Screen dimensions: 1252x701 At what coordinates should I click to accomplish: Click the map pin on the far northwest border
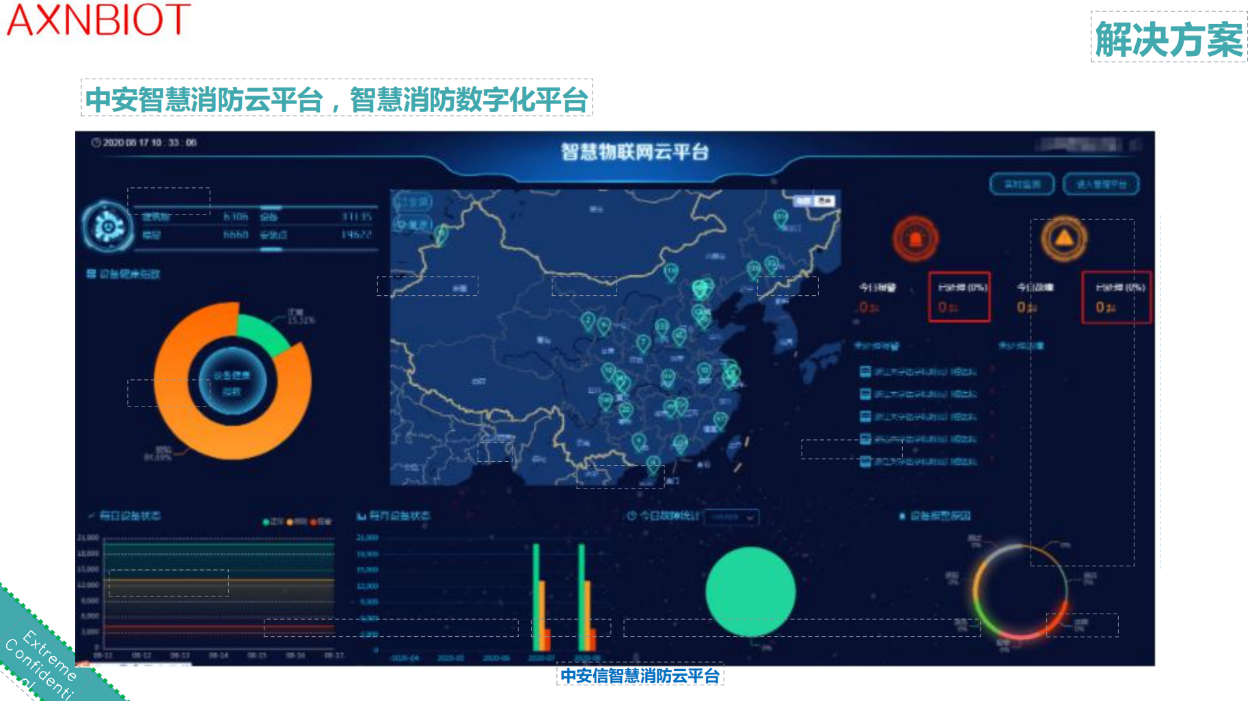click(441, 234)
